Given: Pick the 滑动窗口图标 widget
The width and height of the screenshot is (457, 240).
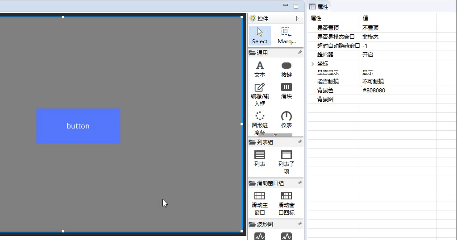Looking at the screenshot, I should point(287,203).
